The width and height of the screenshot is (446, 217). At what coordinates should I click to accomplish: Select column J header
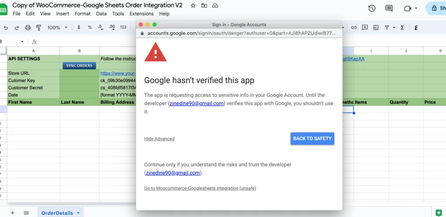405,51
